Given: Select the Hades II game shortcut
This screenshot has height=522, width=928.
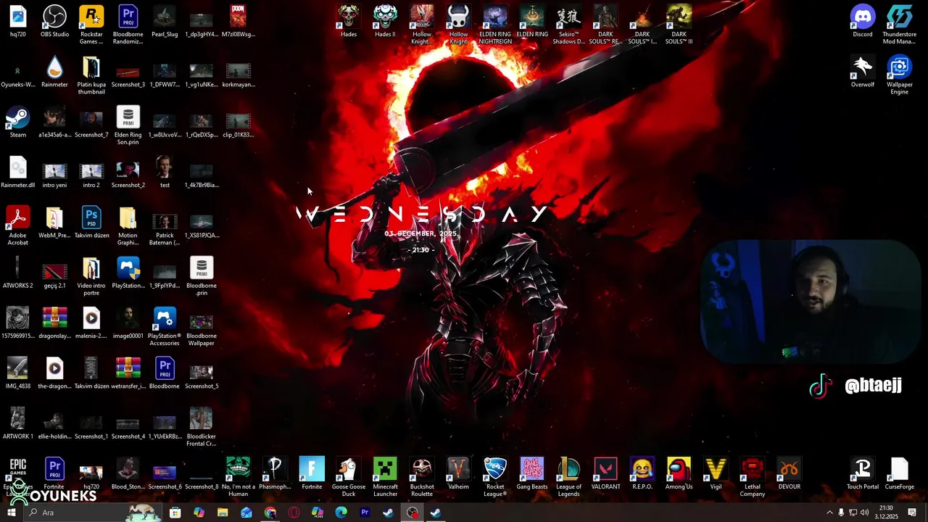Looking at the screenshot, I should pyautogui.click(x=385, y=22).
